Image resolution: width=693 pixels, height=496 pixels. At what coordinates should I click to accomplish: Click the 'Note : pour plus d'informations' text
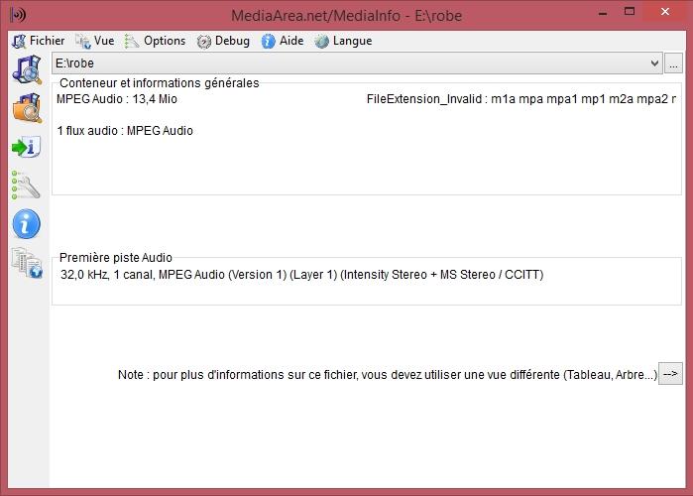[x=388, y=375]
